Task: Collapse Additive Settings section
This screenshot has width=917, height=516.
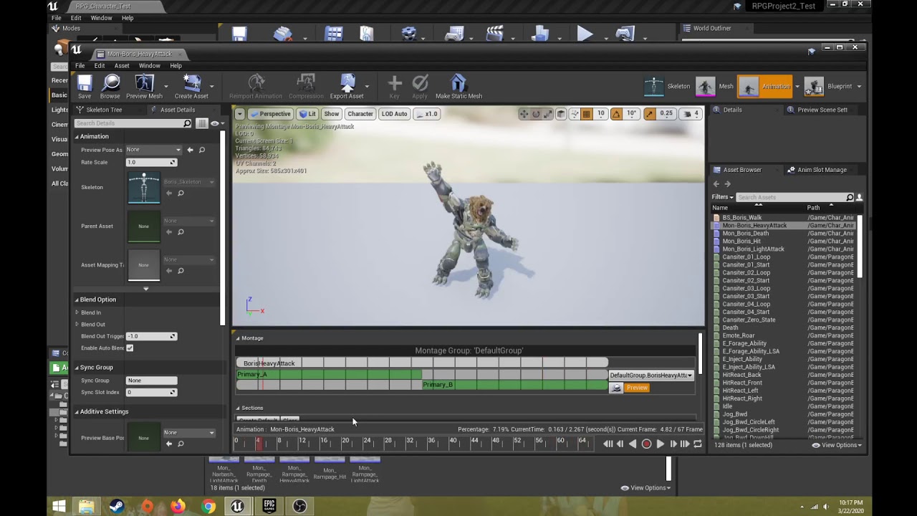Action: 77,412
